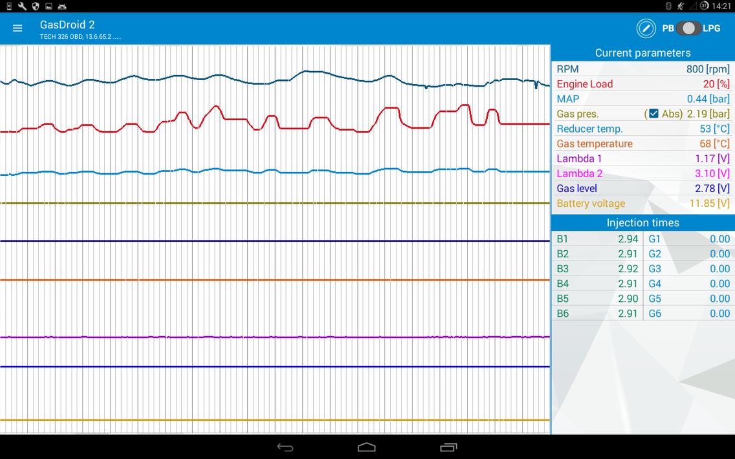Tap the Injection times header
The width and height of the screenshot is (735, 459).
643,222
